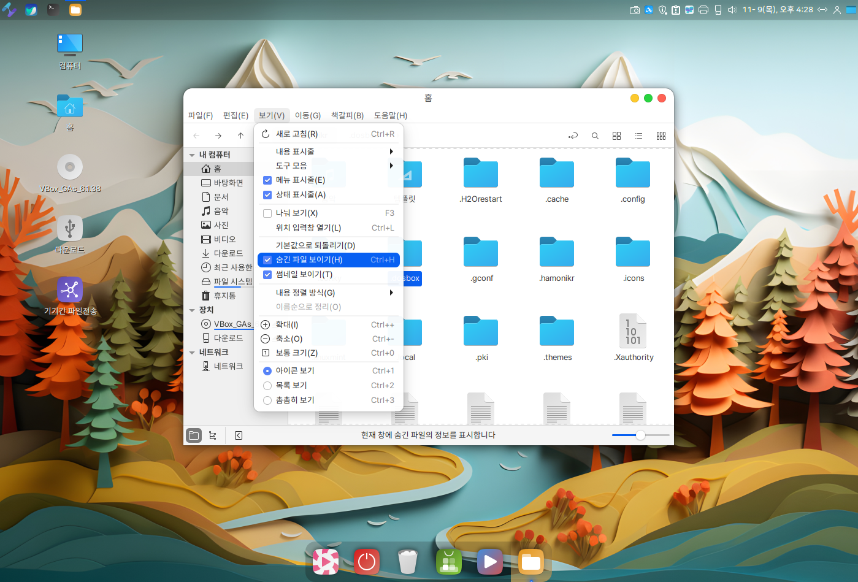Image resolution: width=858 pixels, height=582 pixels.
Task: Disable 썸네일 보이기 option
Action: 267,275
